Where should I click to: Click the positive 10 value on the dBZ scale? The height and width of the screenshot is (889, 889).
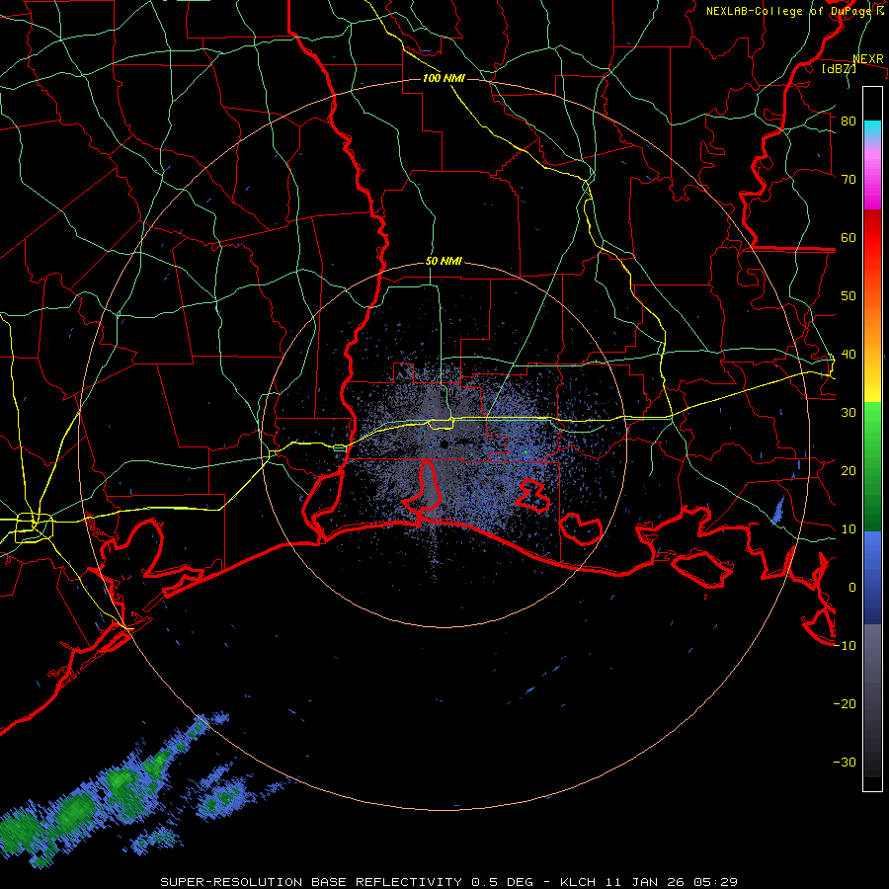(x=849, y=529)
